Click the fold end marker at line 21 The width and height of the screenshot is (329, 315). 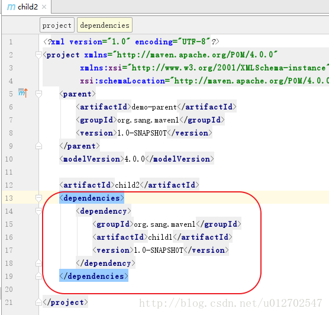click(38, 302)
